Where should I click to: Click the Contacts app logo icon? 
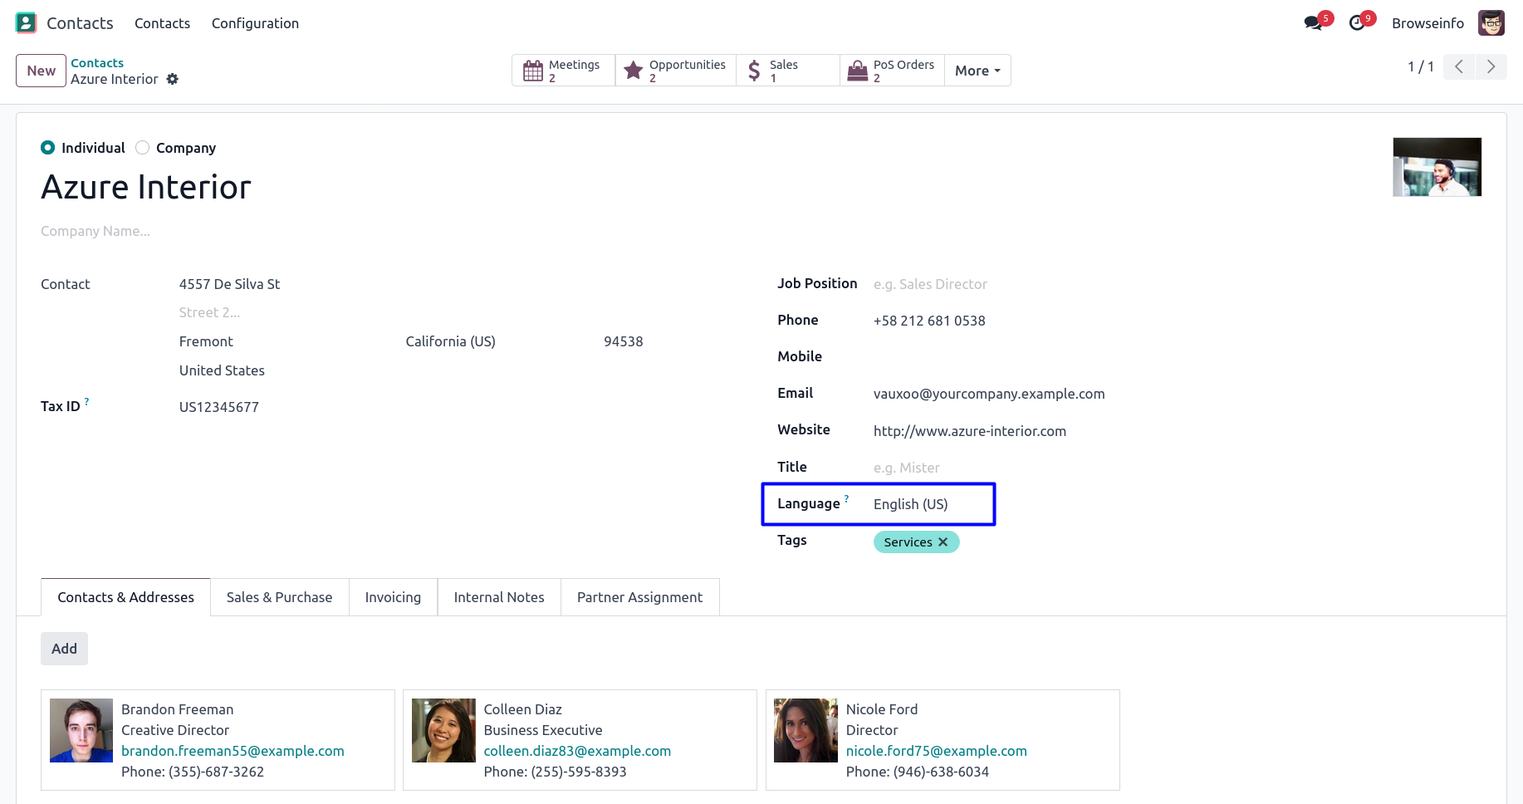(27, 23)
